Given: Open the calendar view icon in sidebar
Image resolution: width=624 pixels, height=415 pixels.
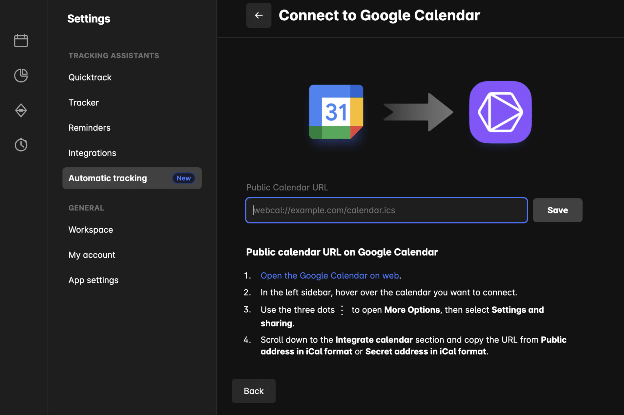Looking at the screenshot, I should pyautogui.click(x=21, y=40).
